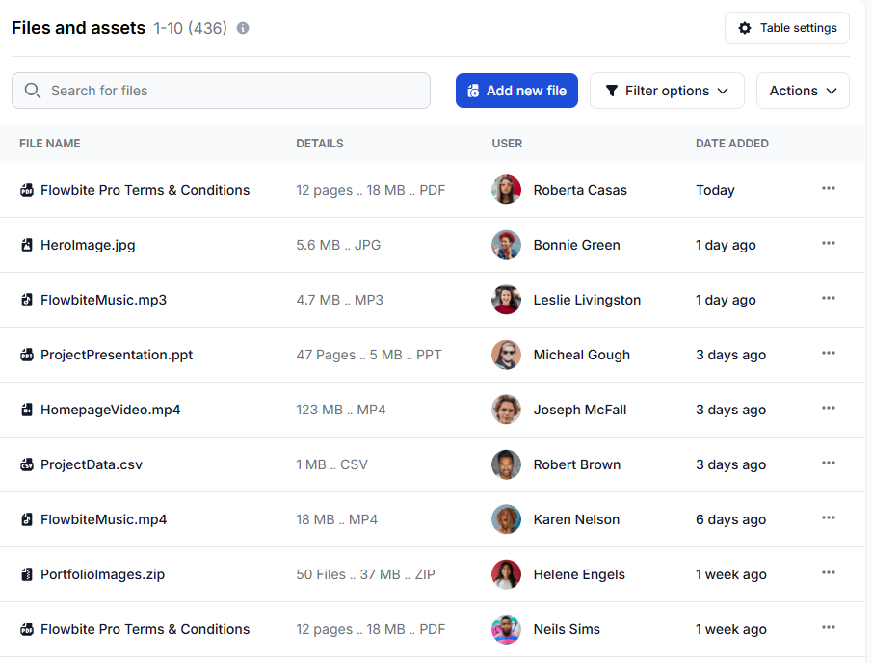
Task: Open the Actions dropdown menu
Action: point(803,91)
